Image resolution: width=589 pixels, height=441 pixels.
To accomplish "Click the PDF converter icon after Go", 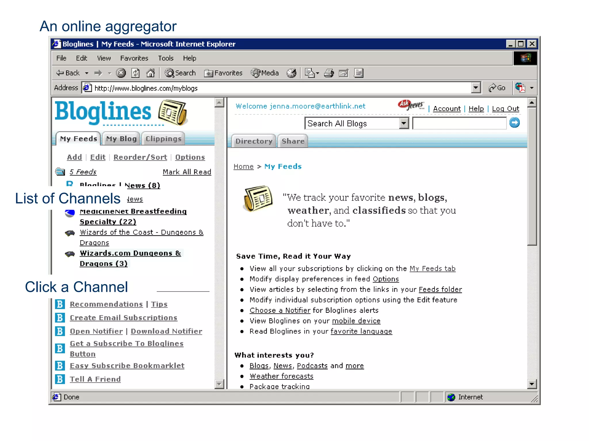I will tap(520, 88).
